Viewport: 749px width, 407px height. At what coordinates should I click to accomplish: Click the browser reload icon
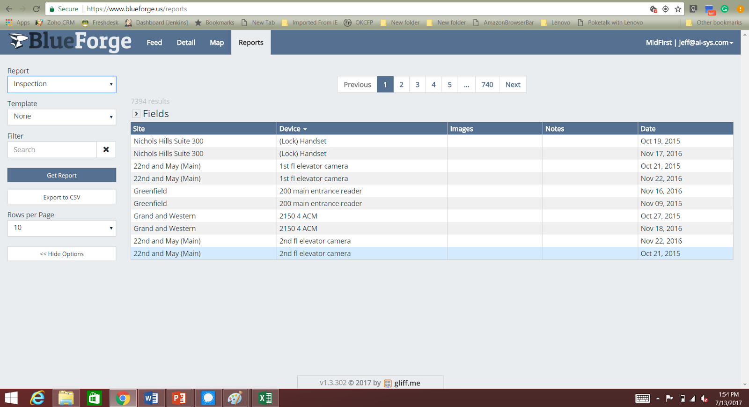point(36,9)
